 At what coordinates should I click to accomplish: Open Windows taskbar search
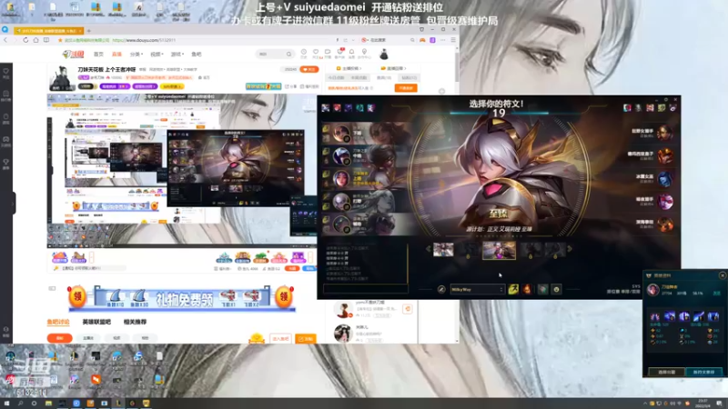[20, 404]
